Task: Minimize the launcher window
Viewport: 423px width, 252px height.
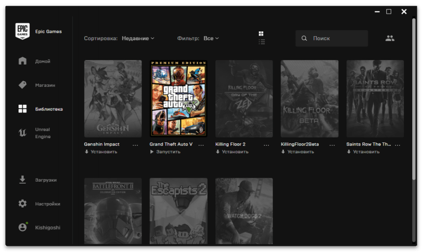Action: click(377, 12)
